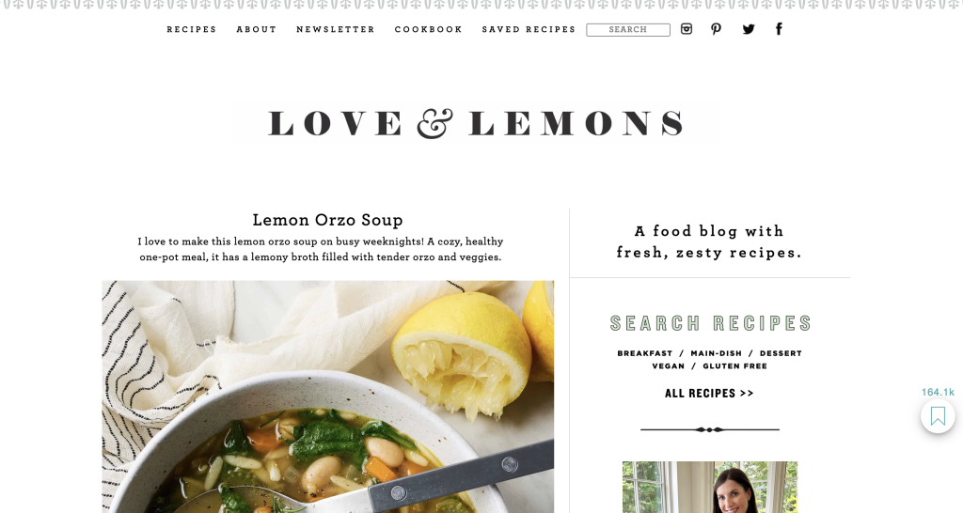Open the lemon orzo soup photo

click(x=328, y=396)
